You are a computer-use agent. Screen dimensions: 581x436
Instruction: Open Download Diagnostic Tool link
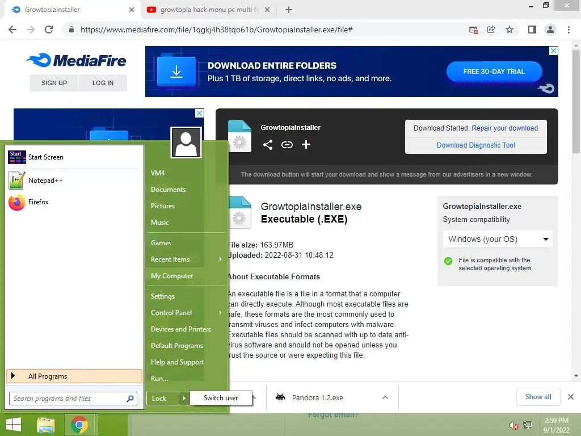point(476,145)
